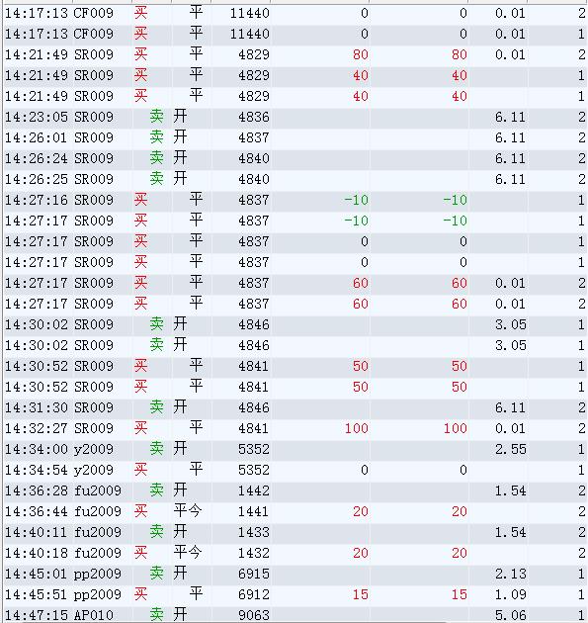
Task: Select the 14:31:30 SR009 row at 4846
Action: tap(295, 407)
